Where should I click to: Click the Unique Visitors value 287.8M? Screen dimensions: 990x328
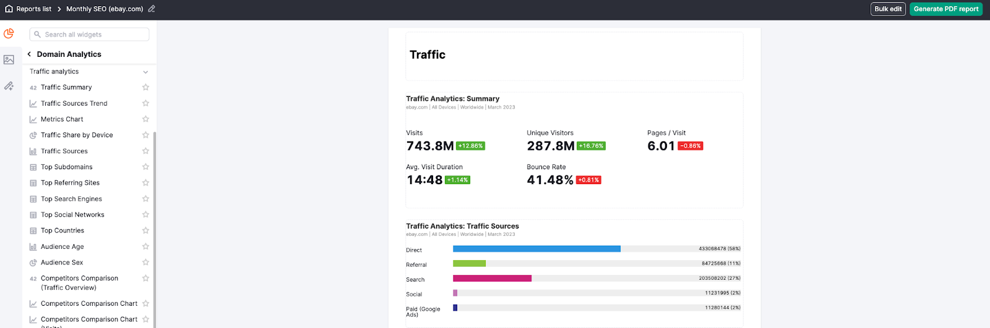[x=551, y=146]
